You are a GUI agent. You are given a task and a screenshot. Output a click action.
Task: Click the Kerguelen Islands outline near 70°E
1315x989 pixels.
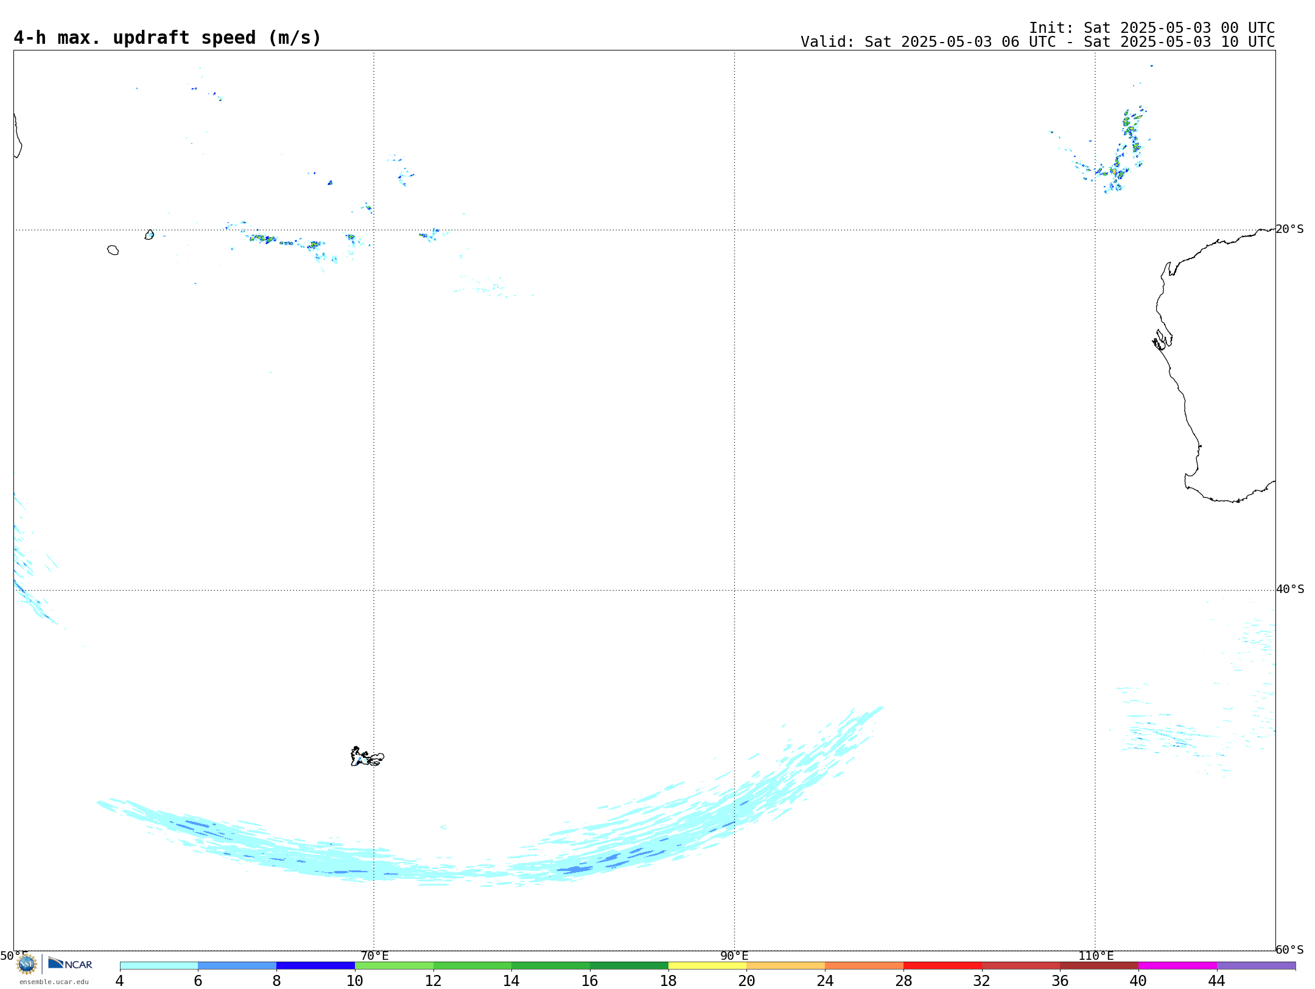367,757
